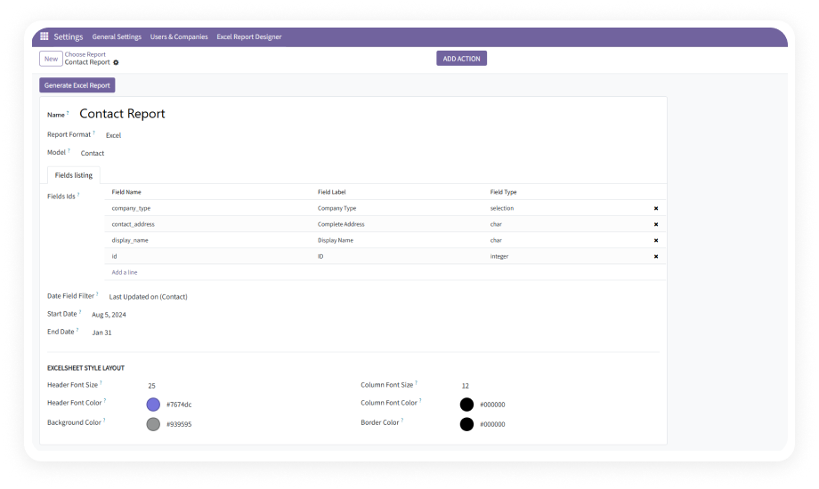Click the gear icon next to Contact Report

[x=116, y=62]
